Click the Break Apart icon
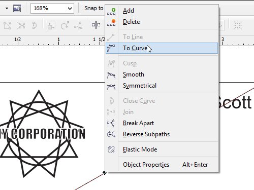 (111, 123)
